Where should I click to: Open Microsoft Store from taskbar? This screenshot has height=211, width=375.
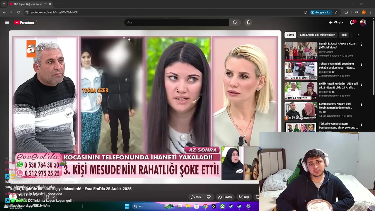[197, 206]
